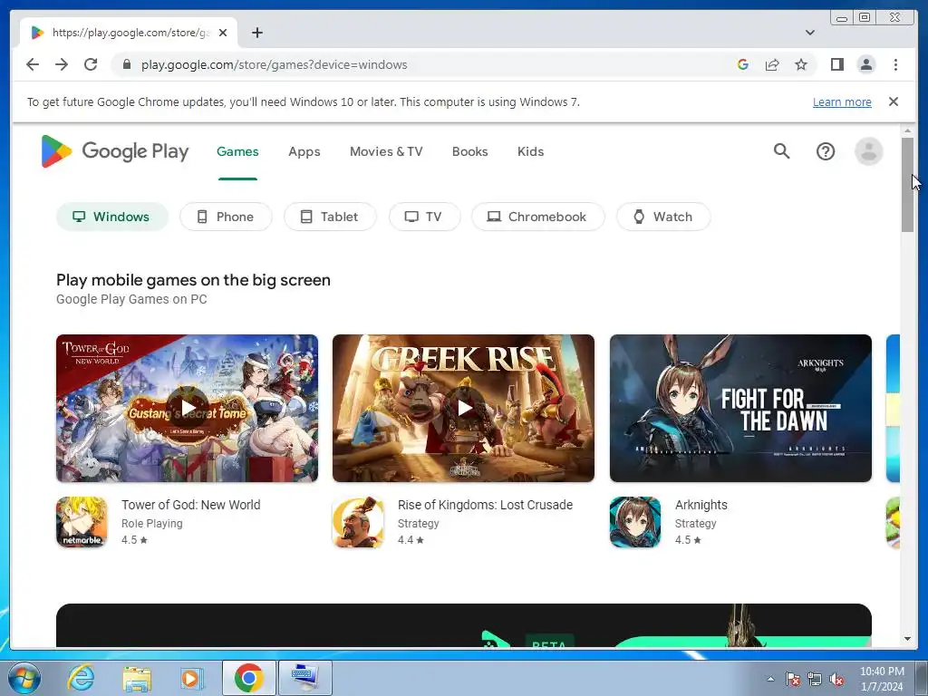The height and width of the screenshot is (696, 928).
Task: Open the Rise of Kingdoms app icon
Action: [x=358, y=522]
